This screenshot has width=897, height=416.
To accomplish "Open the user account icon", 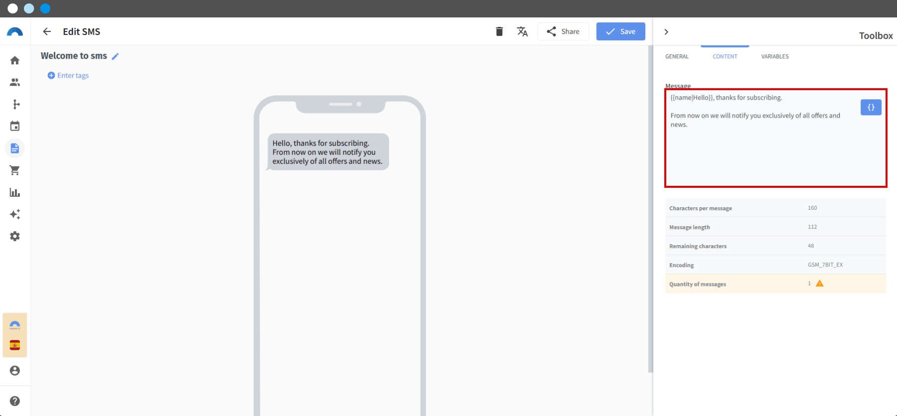I will pos(15,371).
